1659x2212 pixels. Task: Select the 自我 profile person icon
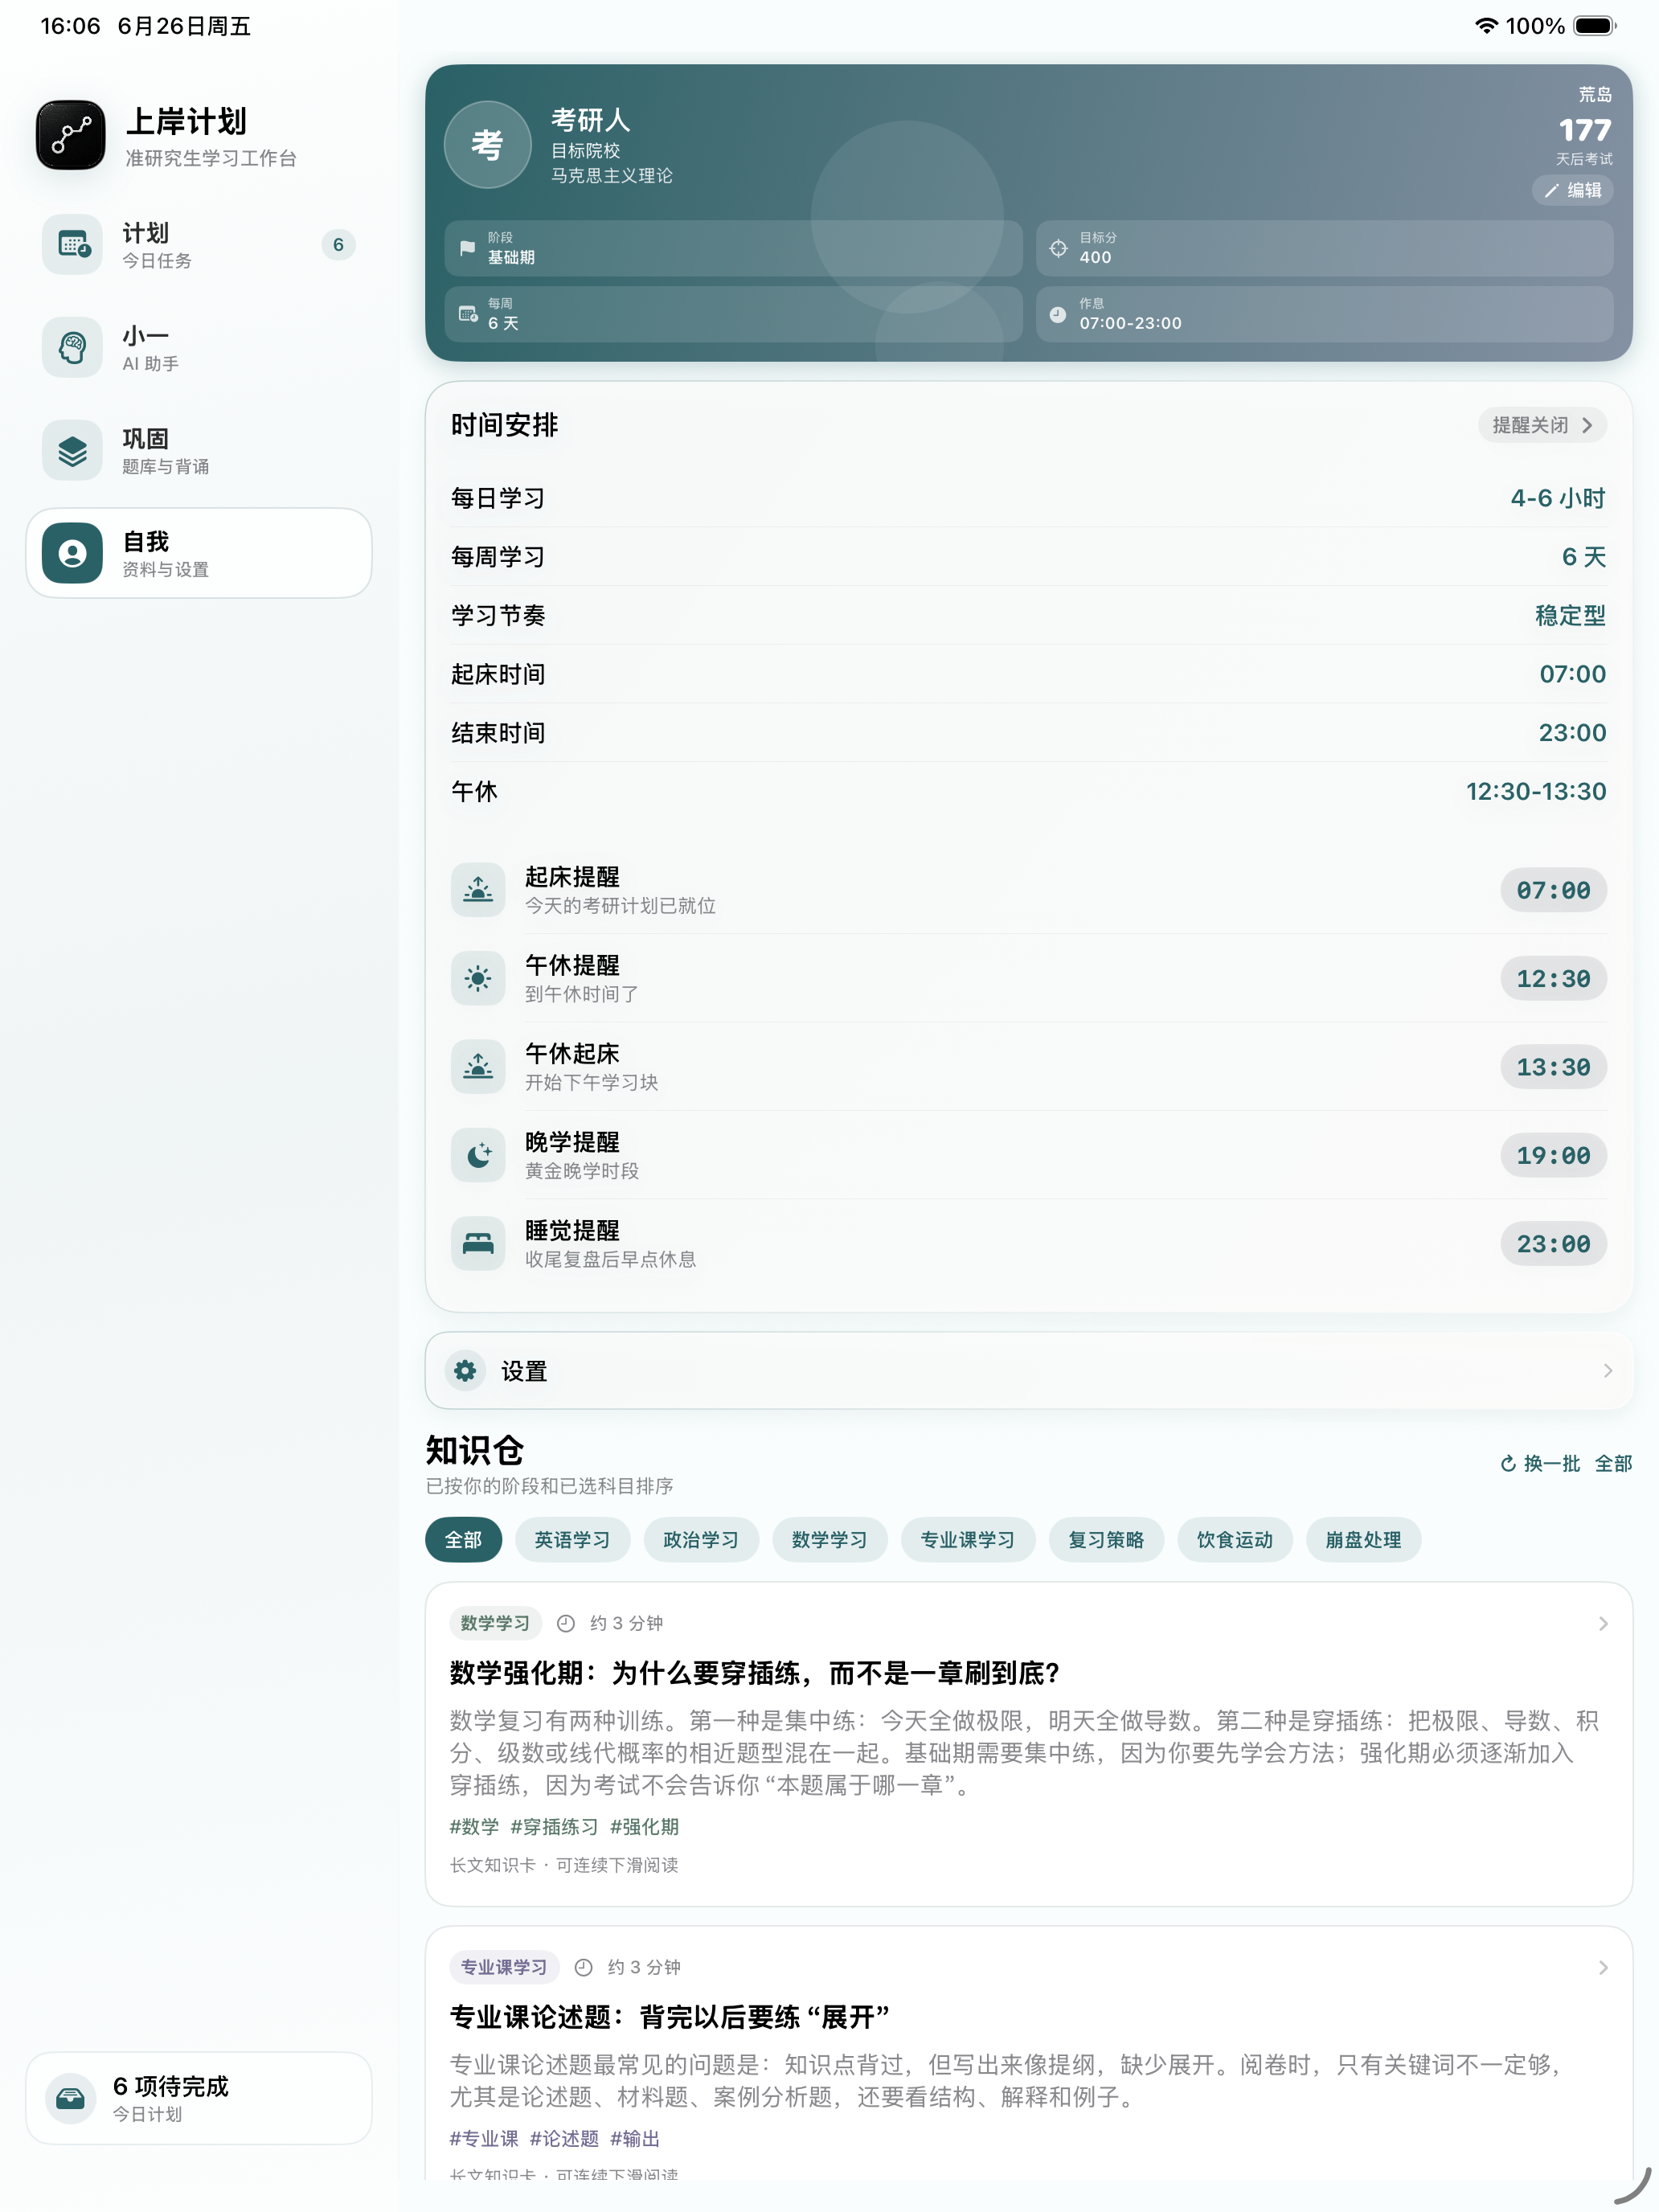pyautogui.click(x=72, y=553)
